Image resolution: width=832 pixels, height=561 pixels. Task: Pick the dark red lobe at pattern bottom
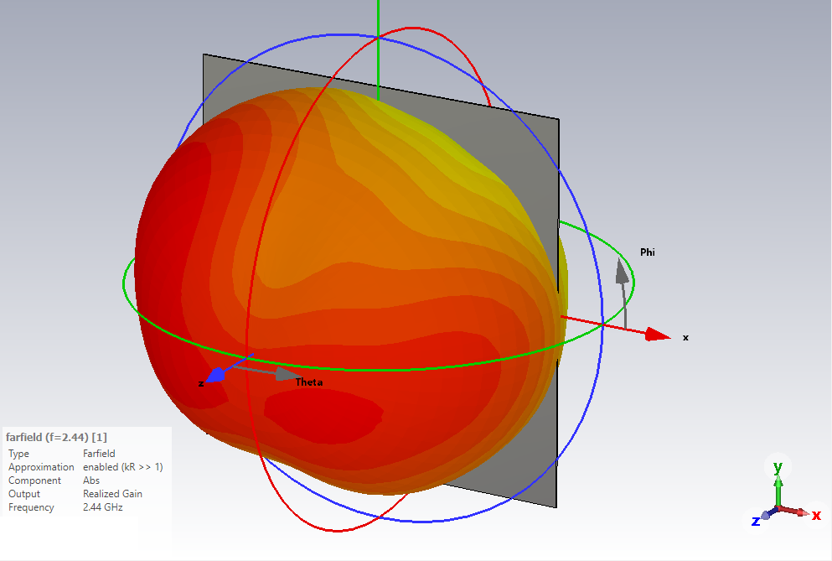(323, 411)
